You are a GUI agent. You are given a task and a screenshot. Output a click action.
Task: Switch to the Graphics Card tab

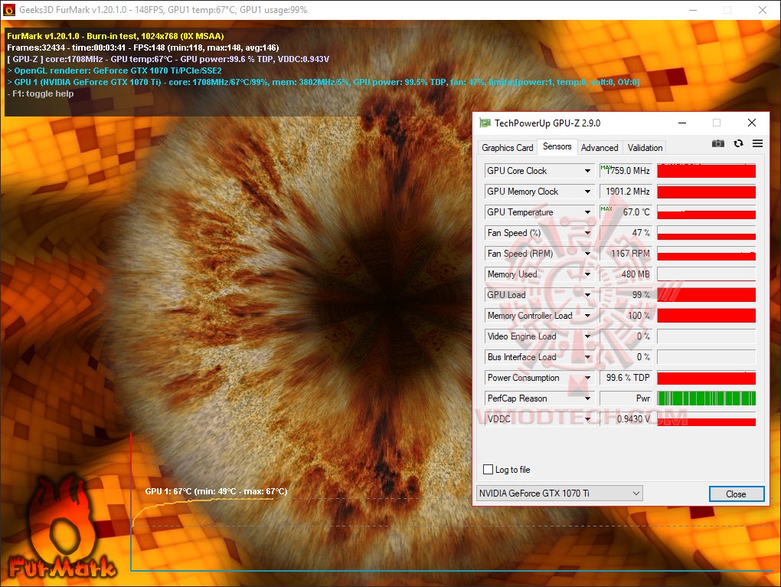coord(507,147)
